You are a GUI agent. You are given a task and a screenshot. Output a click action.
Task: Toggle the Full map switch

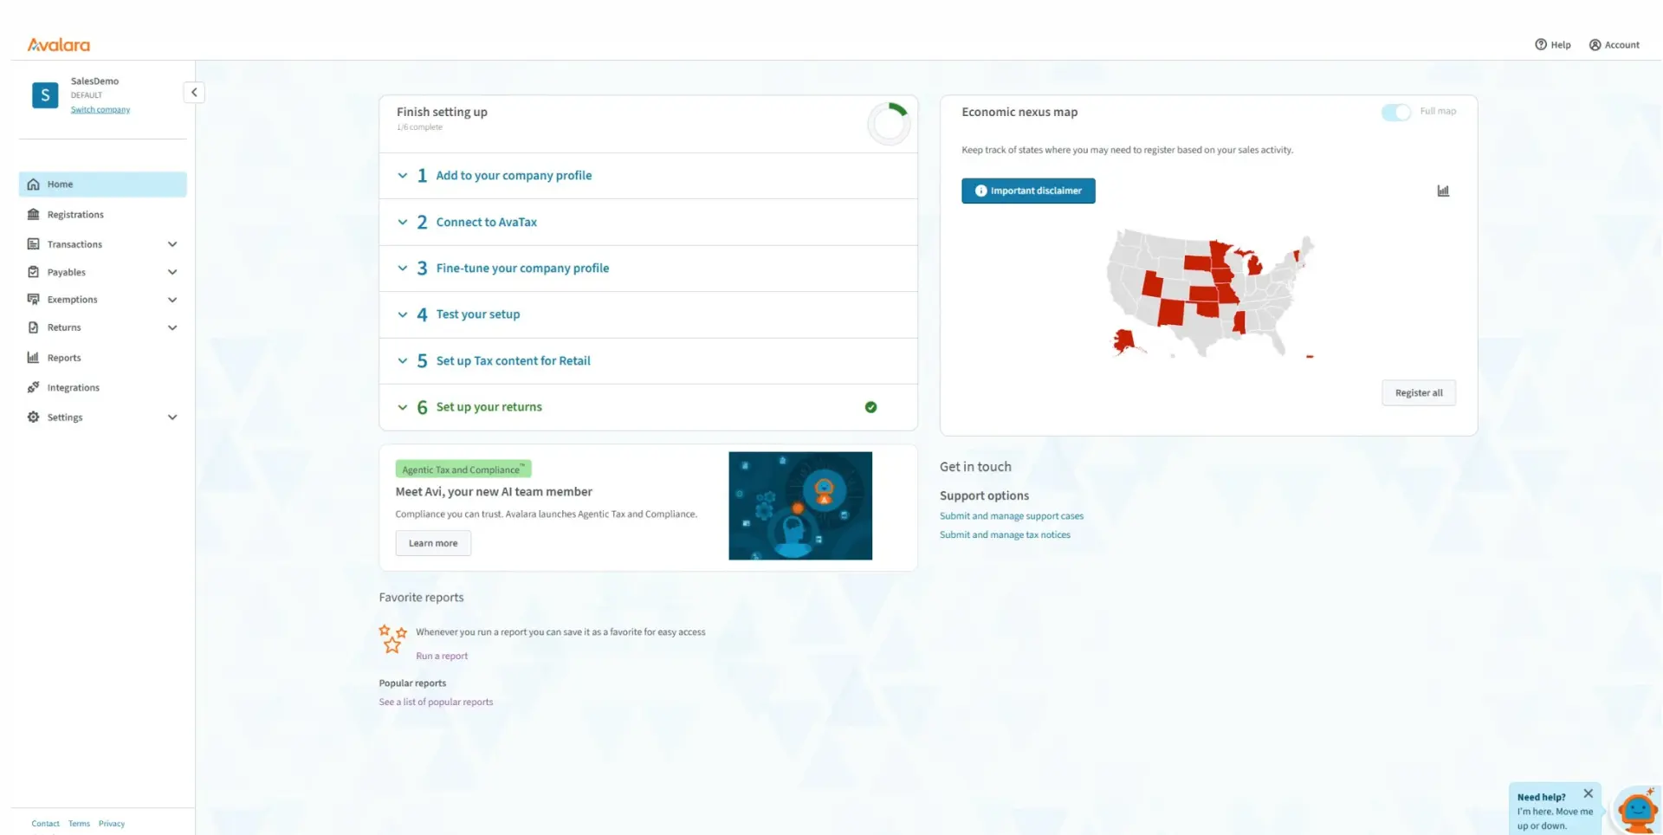pos(1395,112)
